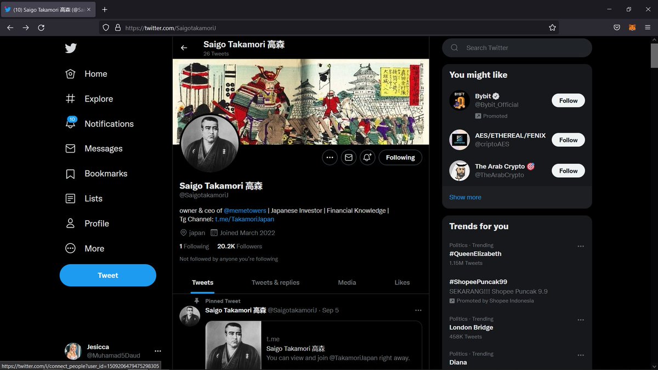Open the Pocket save icon
Screen dimensions: 658x370
617,27
